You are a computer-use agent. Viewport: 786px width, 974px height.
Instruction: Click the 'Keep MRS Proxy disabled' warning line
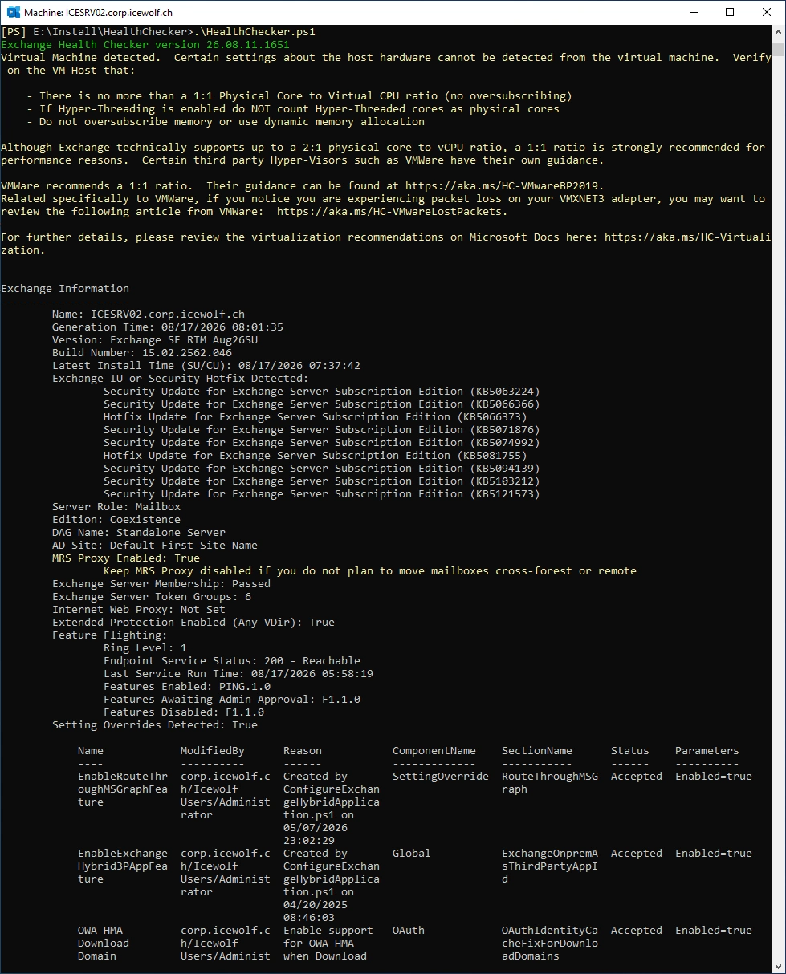click(370, 571)
